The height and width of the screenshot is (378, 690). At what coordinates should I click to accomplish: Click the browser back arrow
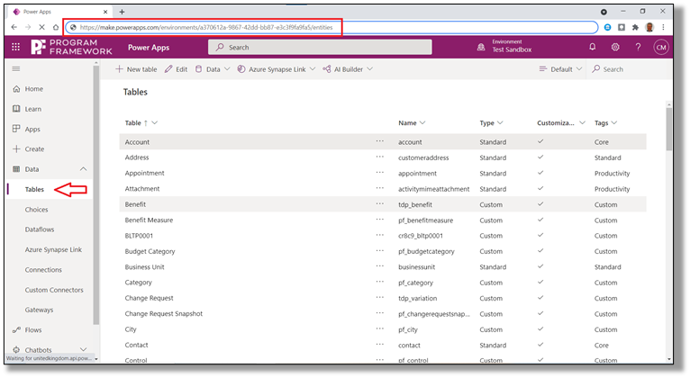(x=14, y=27)
